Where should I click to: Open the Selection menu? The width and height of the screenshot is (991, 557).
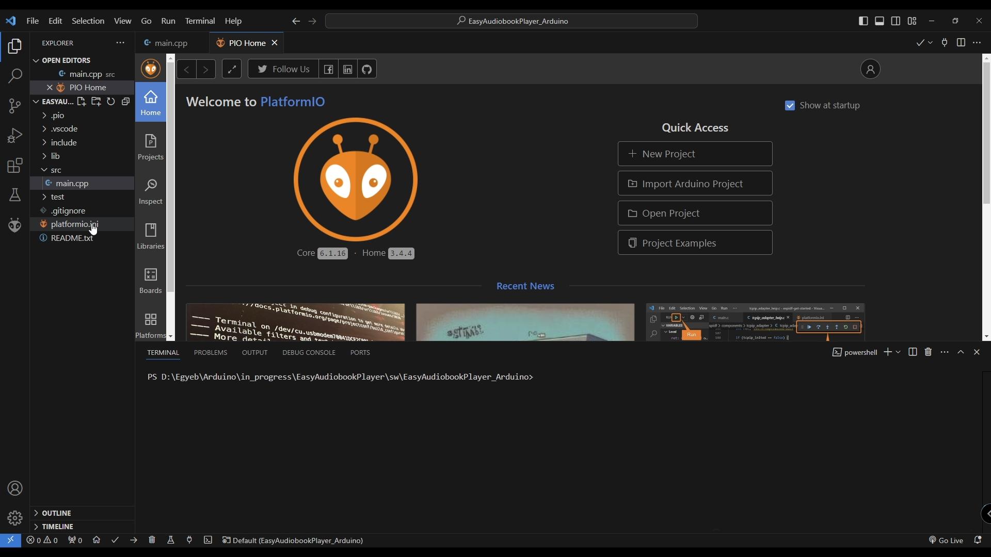pyautogui.click(x=88, y=21)
